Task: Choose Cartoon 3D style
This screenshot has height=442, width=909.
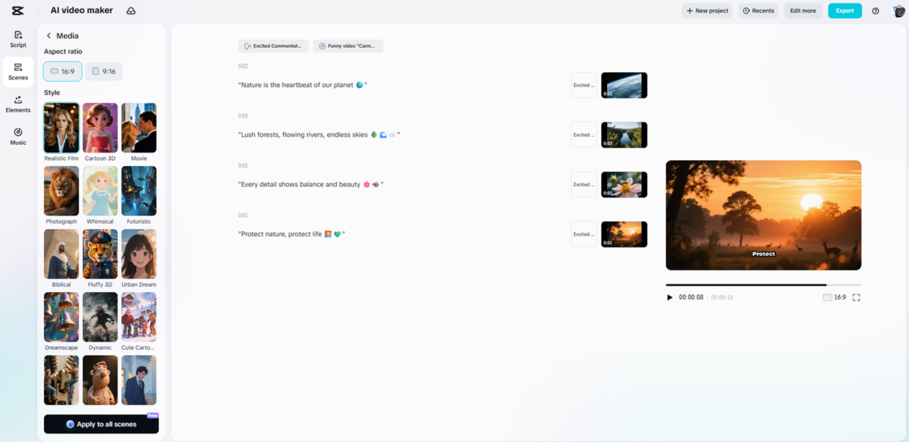Action: coord(100,132)
